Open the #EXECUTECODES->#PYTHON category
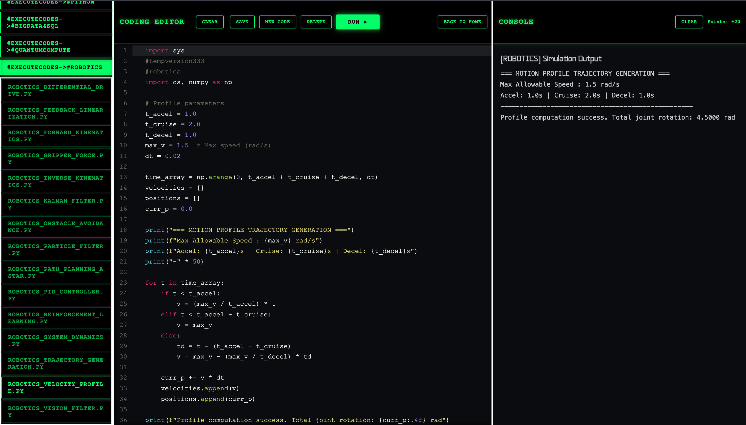This screenshot has width=746, height=425. [56, 4]
